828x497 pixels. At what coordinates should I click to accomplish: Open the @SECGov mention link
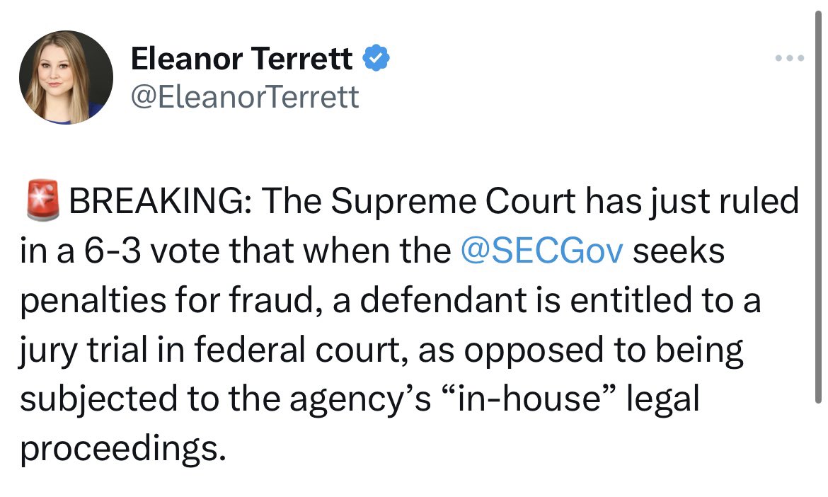click(542, 252)
